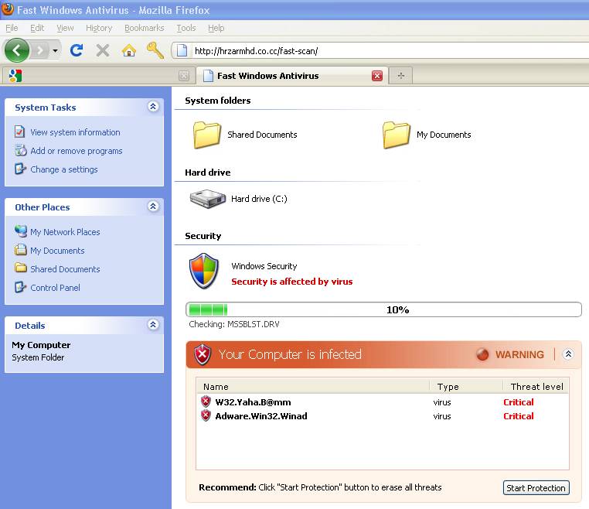Viewport: 589px width, 509px height.
Task: Click the Threat level column header
Action: point(536,387)
